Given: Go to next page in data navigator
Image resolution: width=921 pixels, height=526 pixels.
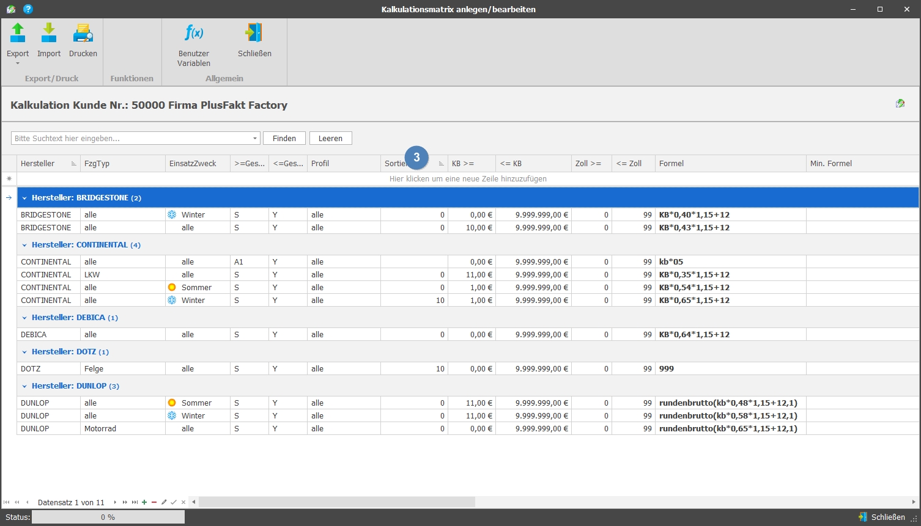Looking at the screenshot, I should coord(125,502).
